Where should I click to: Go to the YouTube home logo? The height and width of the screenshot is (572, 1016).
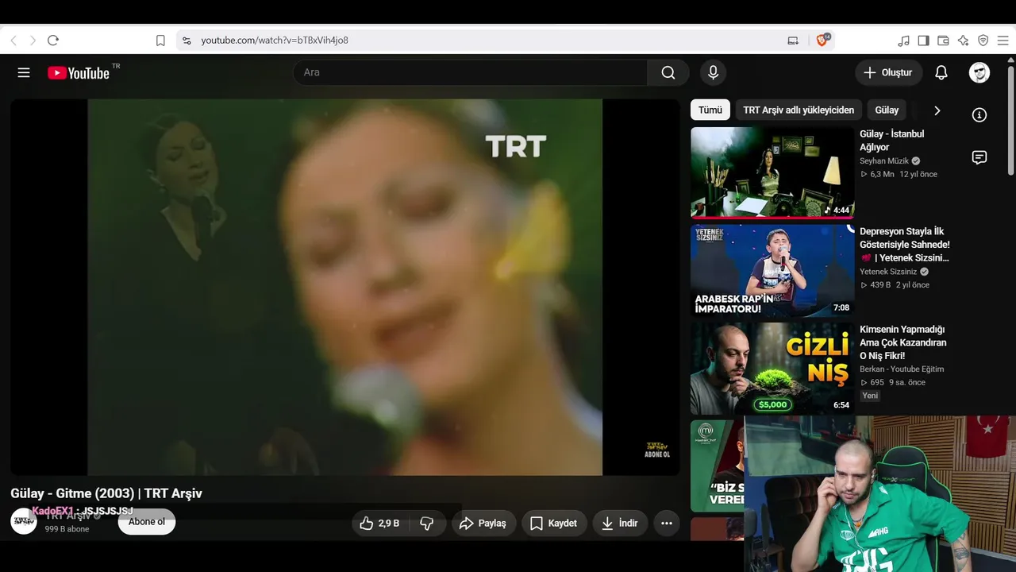(x=79, y=73)
